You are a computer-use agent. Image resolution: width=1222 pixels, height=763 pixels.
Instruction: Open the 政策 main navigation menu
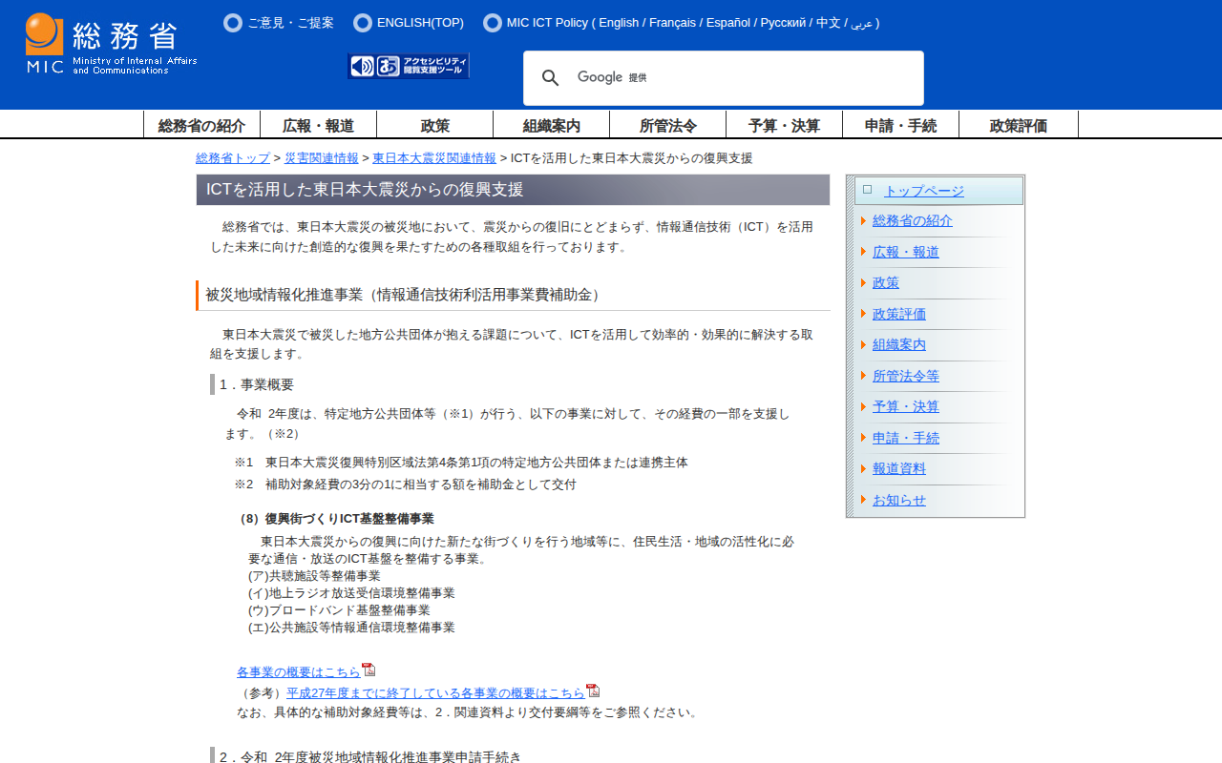[434, 125]
